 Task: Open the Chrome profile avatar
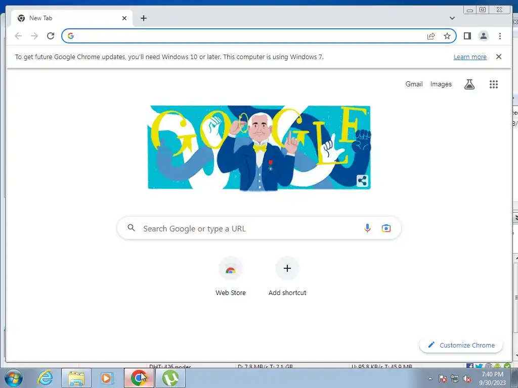483,36
